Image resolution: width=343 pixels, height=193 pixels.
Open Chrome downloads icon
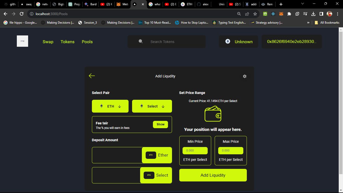point(313,14)
